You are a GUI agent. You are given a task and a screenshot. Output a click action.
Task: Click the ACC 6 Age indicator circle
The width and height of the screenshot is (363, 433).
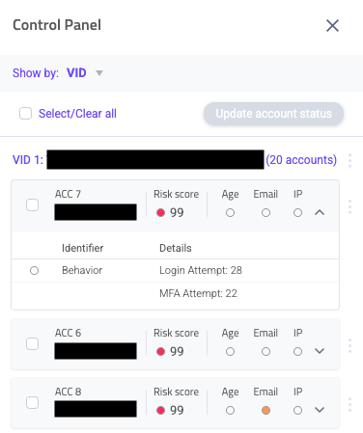[x=230, y=352]
